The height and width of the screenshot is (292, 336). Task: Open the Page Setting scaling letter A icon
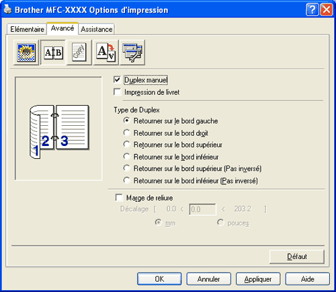(106, 52)
